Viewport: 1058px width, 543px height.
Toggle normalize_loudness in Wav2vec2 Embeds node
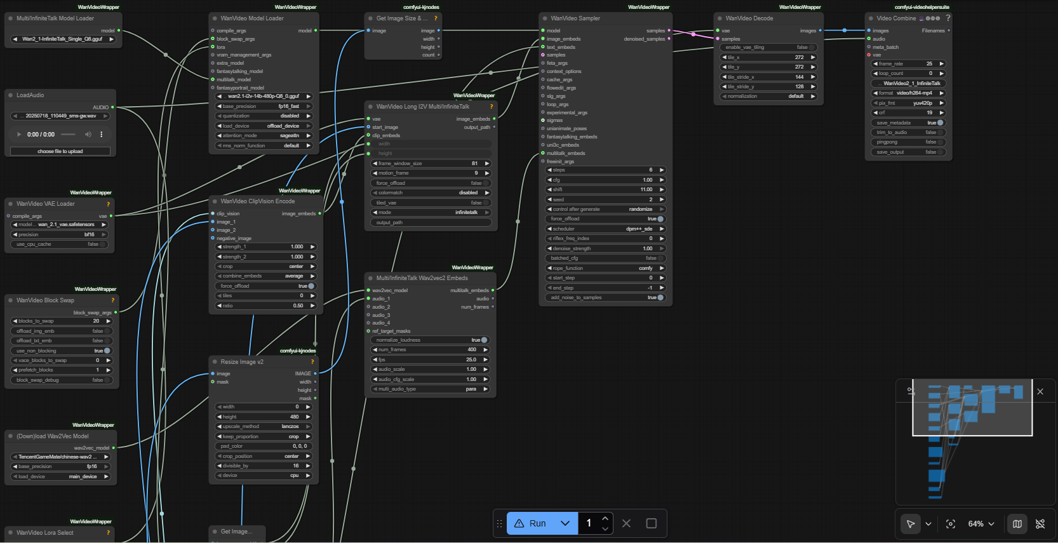(484, 340)
